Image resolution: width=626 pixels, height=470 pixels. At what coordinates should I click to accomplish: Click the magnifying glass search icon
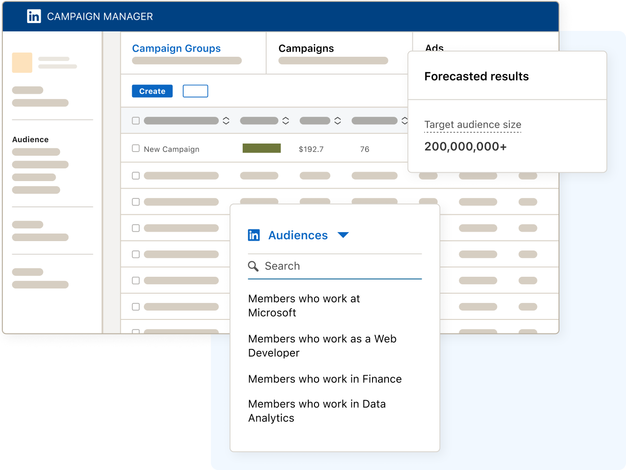point(253,266)
